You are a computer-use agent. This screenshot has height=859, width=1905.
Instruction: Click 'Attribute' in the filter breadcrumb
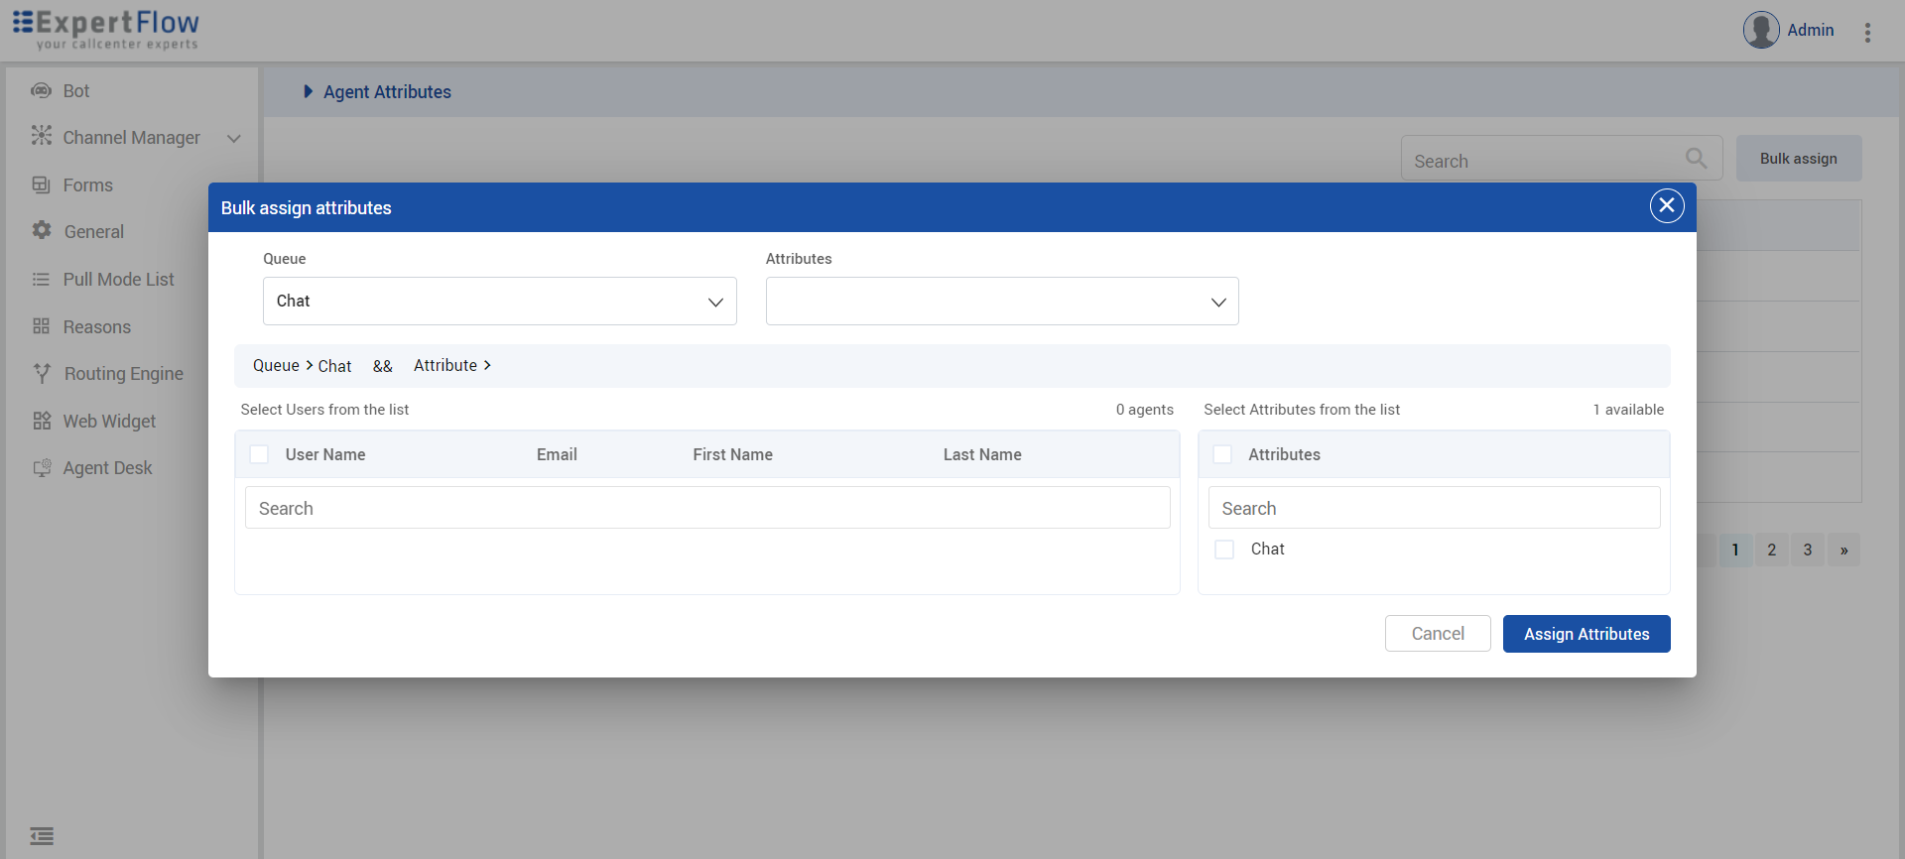(445, 365)
